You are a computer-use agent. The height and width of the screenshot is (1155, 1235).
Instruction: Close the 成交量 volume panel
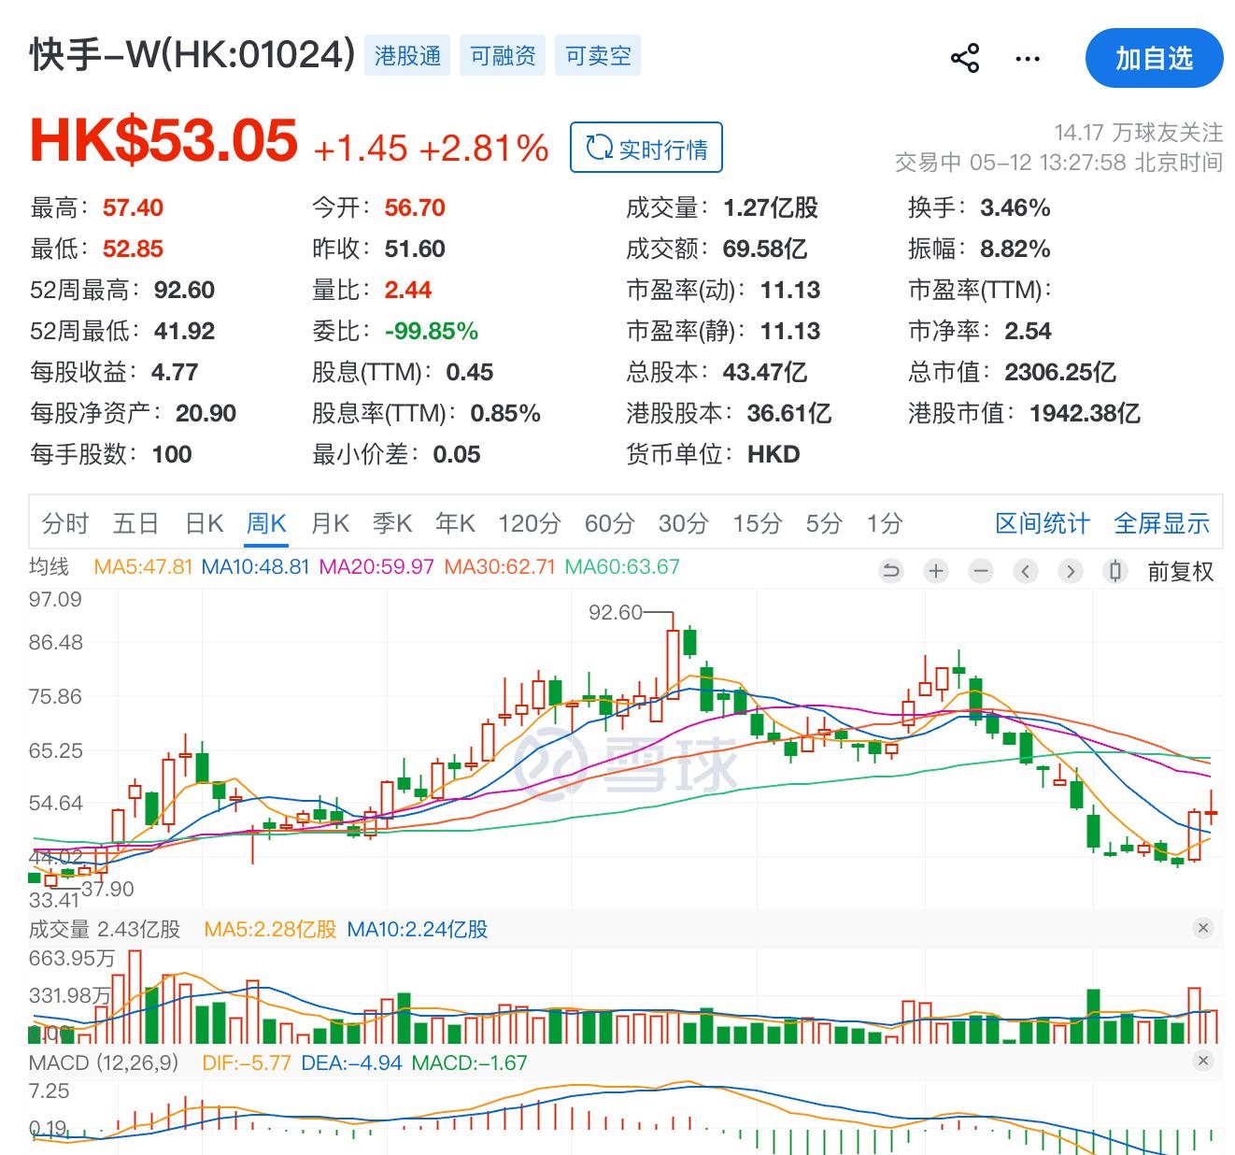(1203, 928)
